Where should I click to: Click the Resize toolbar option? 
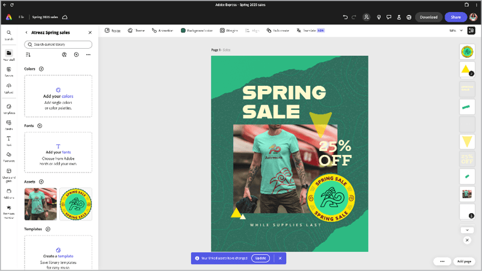click(x=113, y=31)
